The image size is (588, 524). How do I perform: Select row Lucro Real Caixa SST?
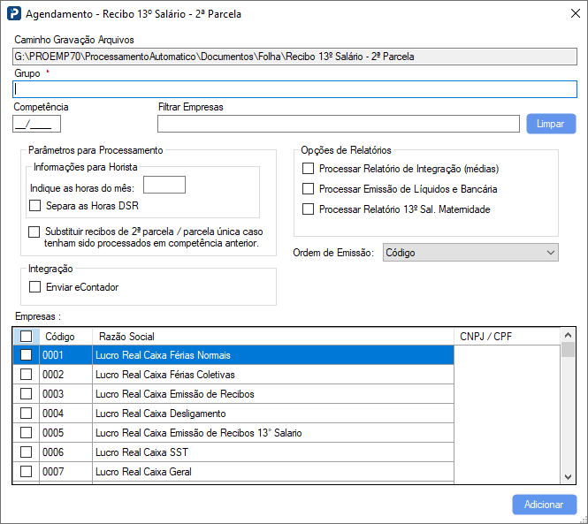272,452
